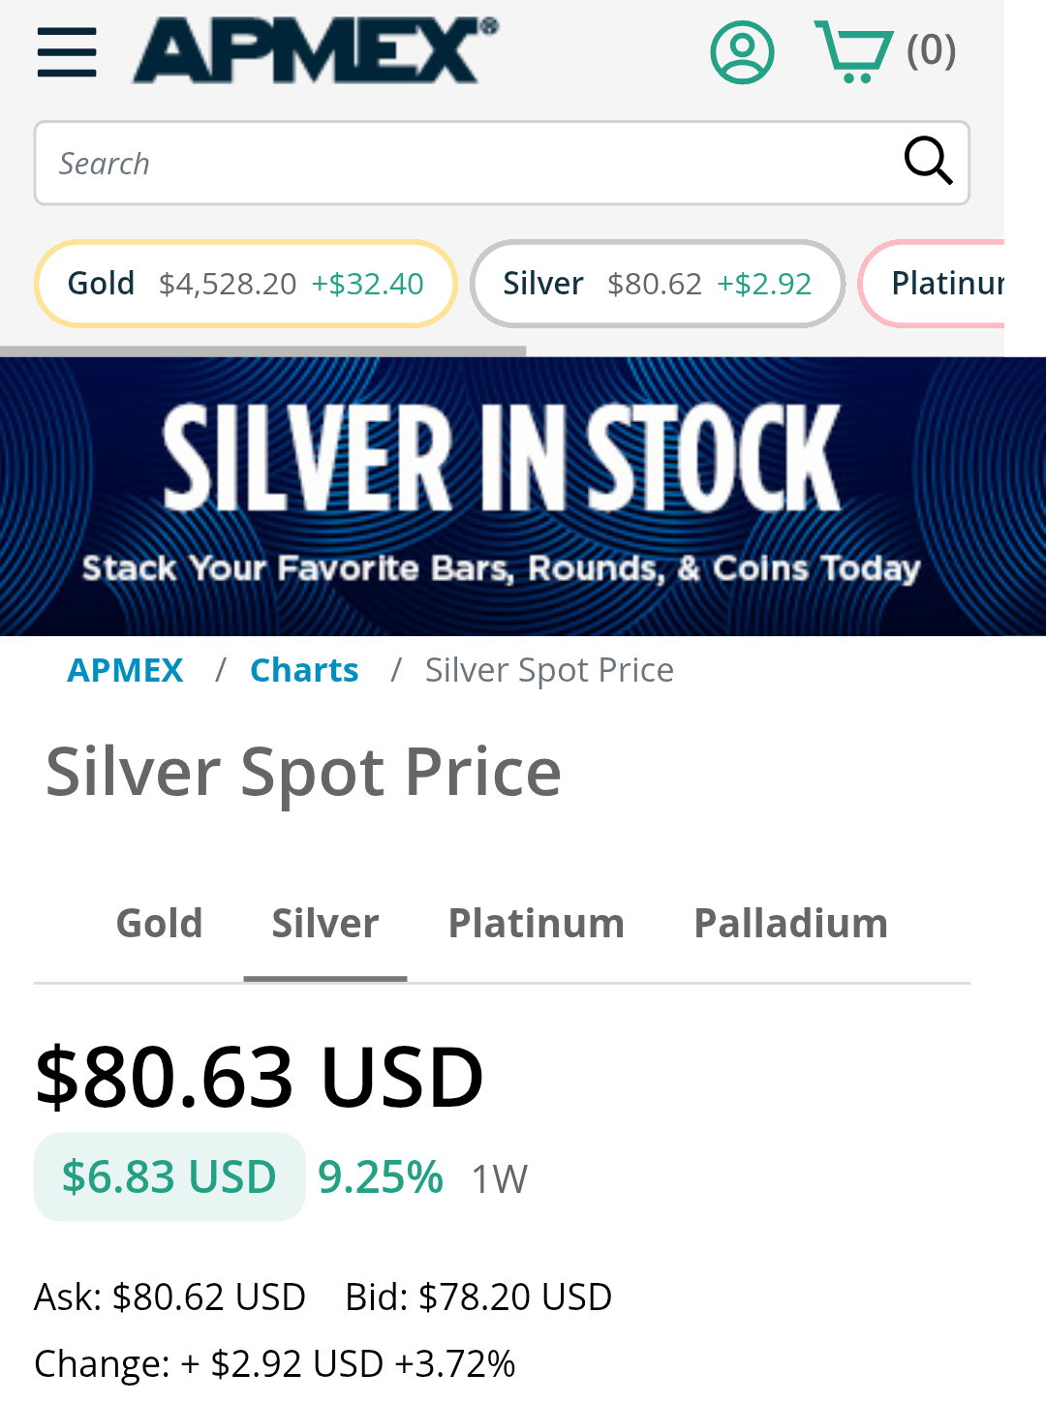This screenshot has width=1046, height=1404.
Task: Click the search magnifier icon
Action: [x=928, y=161]
